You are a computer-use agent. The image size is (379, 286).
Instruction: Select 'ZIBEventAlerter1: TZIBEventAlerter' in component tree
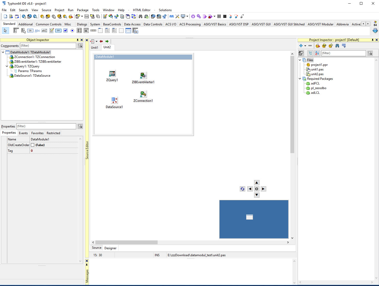(x=38, y=61)
